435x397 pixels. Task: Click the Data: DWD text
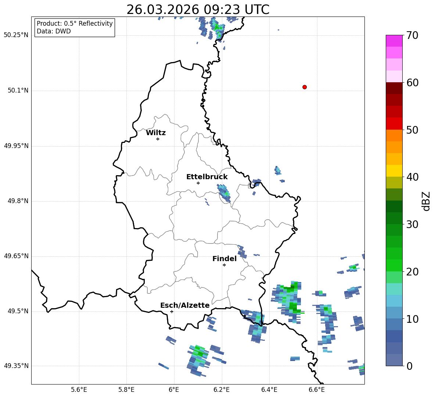pos(54,31)
